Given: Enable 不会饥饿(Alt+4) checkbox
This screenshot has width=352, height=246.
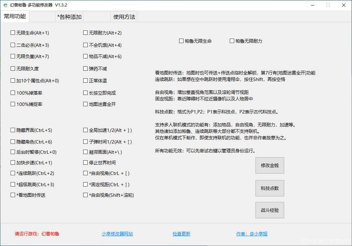Looking at the screenshot, I should click(x=86, y=45).
